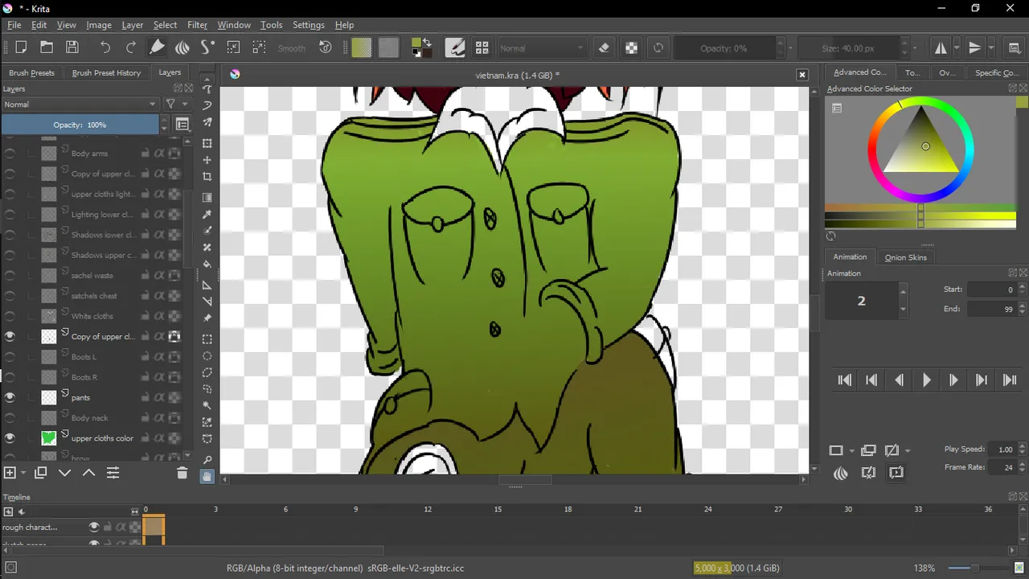1029x579 pixels.
Task: Select the Freehand Brush tool in top toolbar
Action: (158, 47)
